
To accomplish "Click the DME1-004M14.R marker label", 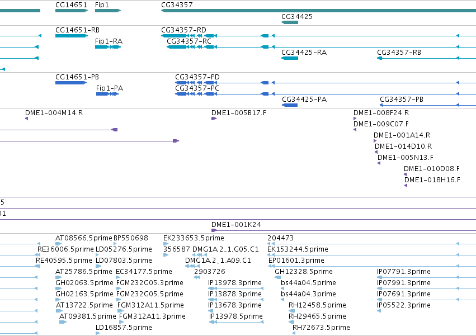I will coord(54,113).
